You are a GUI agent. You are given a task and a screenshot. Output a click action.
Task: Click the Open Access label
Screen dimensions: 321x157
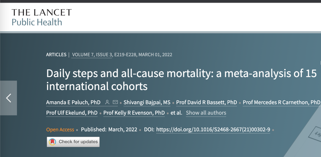pos(60,130)
